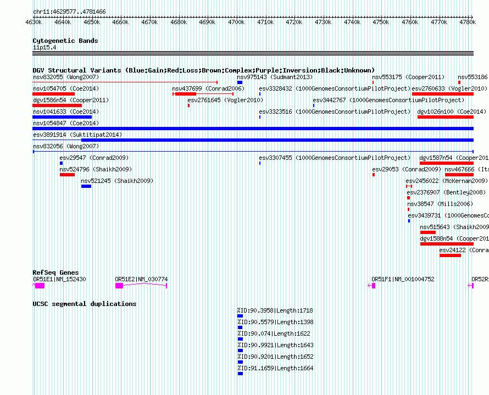
Task: Click segmental duplication %ID:90.9921 Length:1643
Action: tap(240, 351)
